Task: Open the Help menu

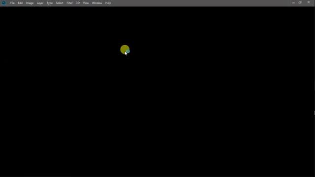Action: pos(108,3)
